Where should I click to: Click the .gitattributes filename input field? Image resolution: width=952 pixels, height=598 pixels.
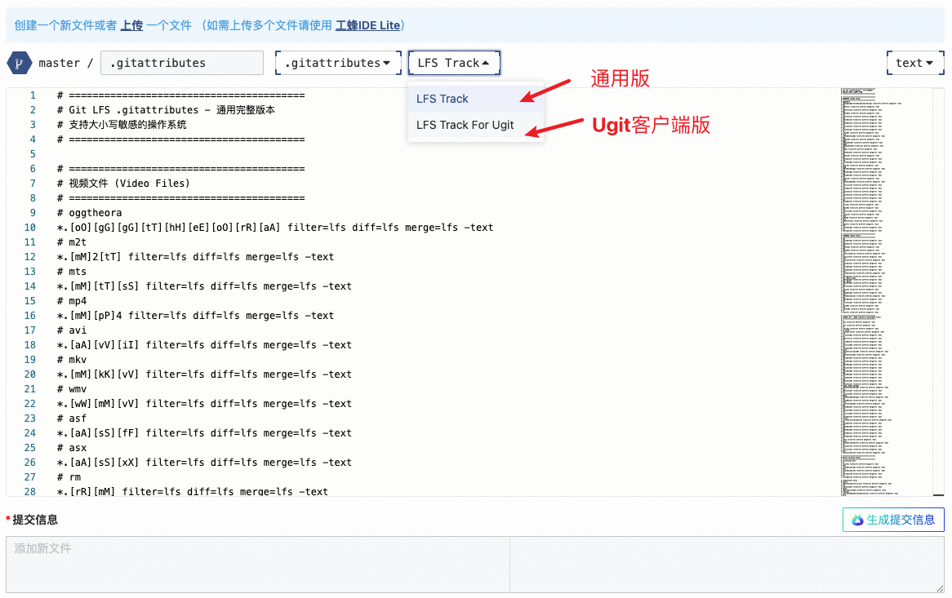point(181,63)
